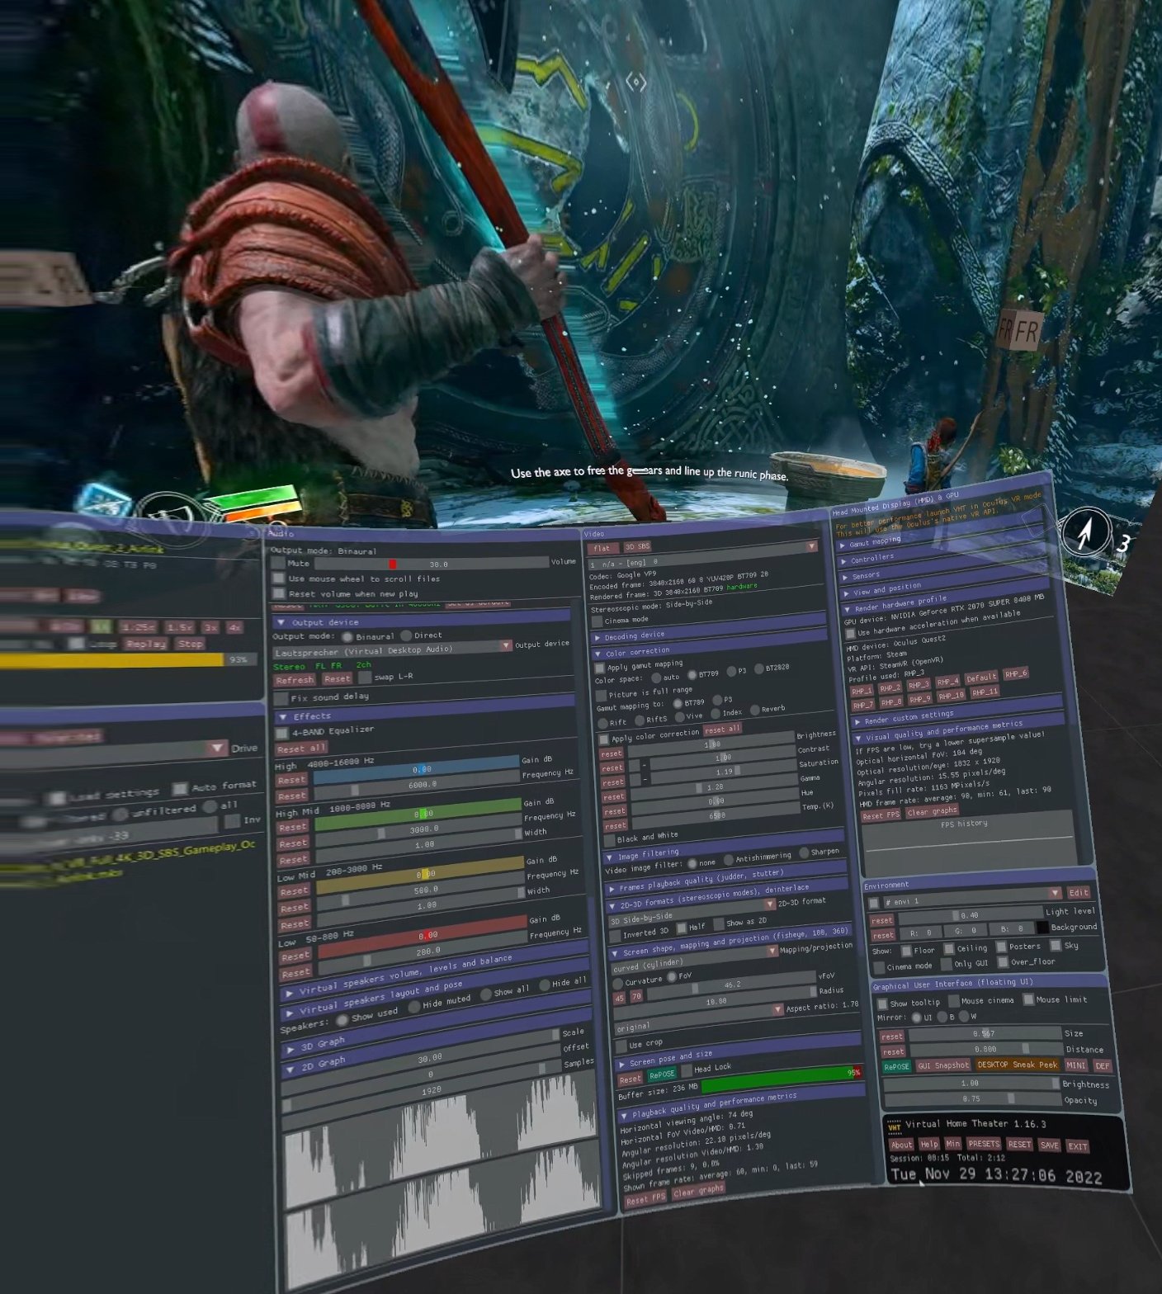This screenshot has width=1162, height=1294.
Task: Select BT2020 color space
Action: click(758, 669)
